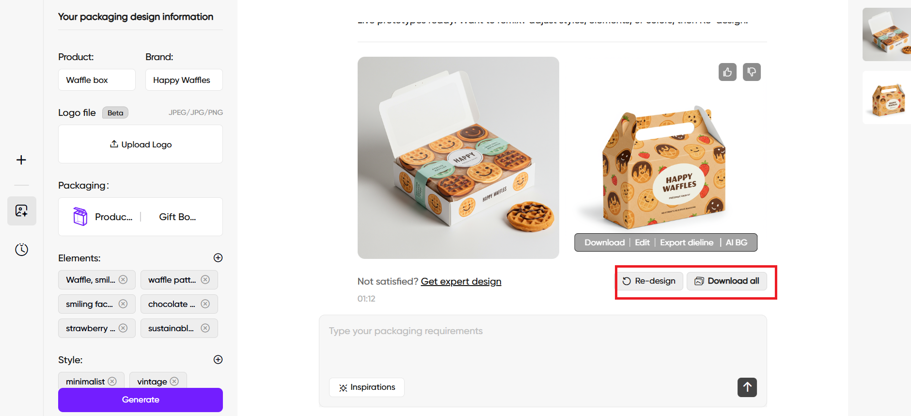Click the plus icon in left sidebar
Image resolution: width=911 pixels, height=416 pixels.
[21, 160]
